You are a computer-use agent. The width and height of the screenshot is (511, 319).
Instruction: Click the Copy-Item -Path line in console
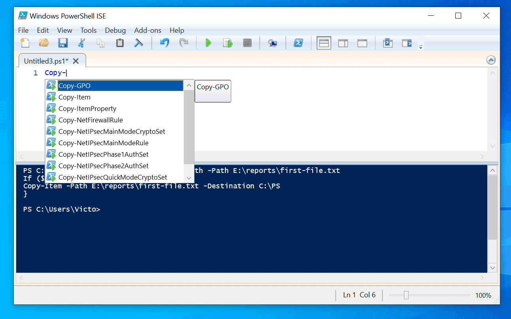[x=152, y=186]
